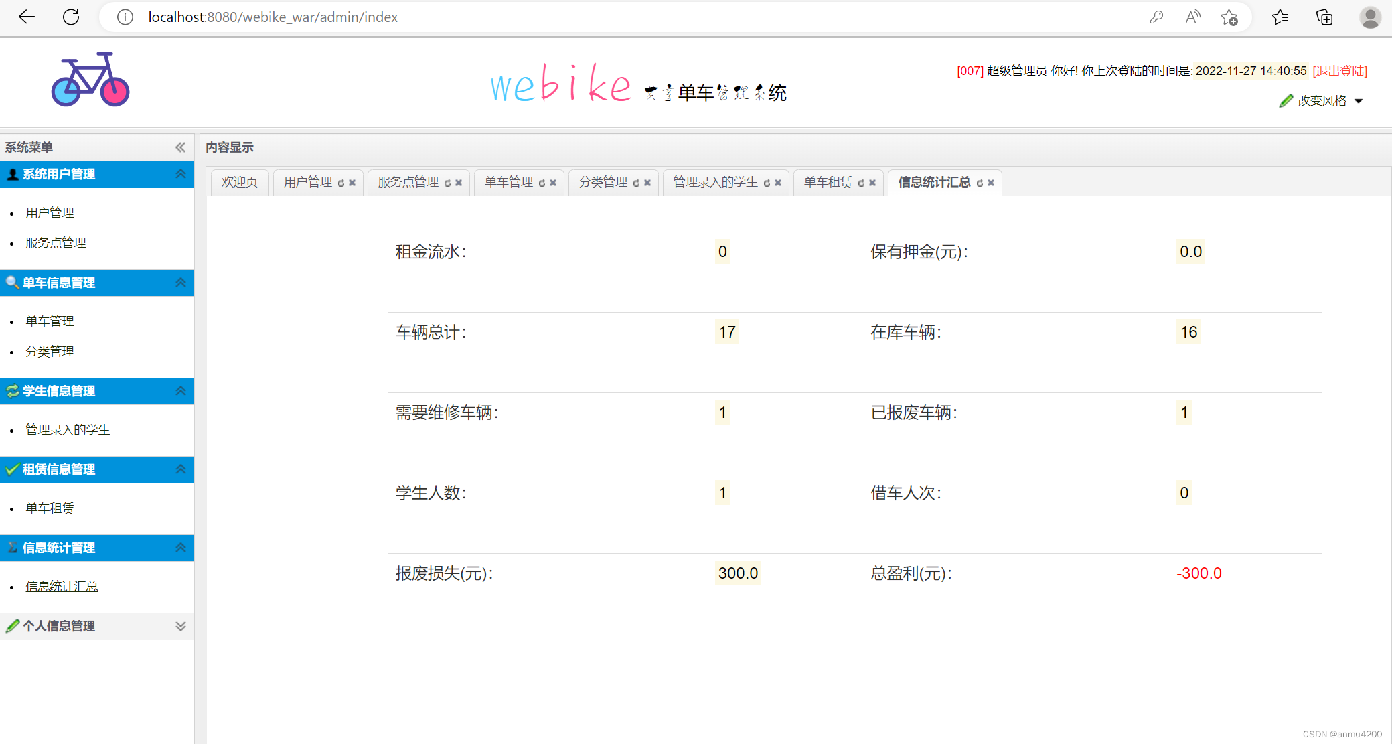Open 管理录入的学生 in sidebar menu
Image resolution: width=1392 pixels, height=744 pixels.
68,430
